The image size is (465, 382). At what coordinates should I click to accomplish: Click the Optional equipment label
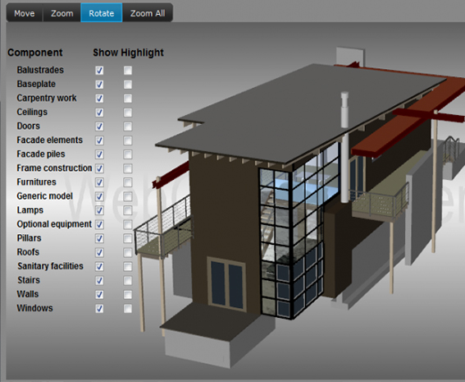pyautogui.click(x=54, y=224)
